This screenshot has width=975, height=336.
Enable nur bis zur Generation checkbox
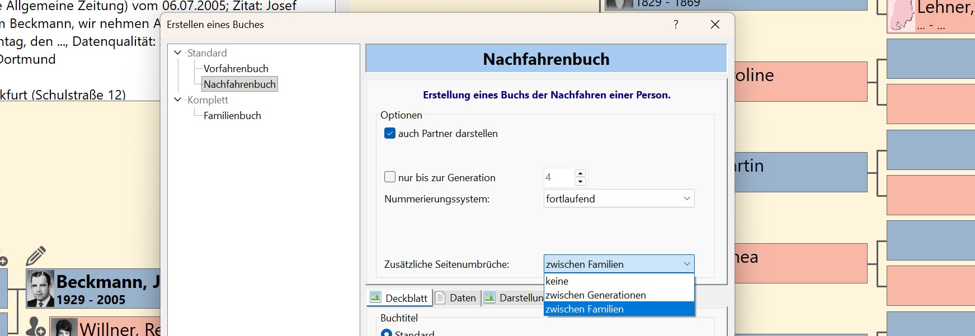click(390, 177)
